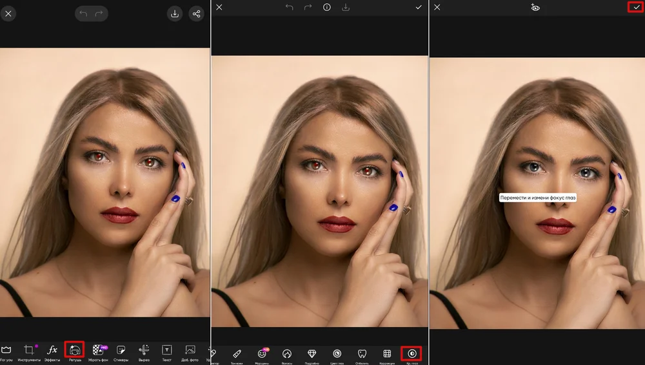Redo in the middle screen toolbar
This screenshot has height=365, width=645.
308,7
